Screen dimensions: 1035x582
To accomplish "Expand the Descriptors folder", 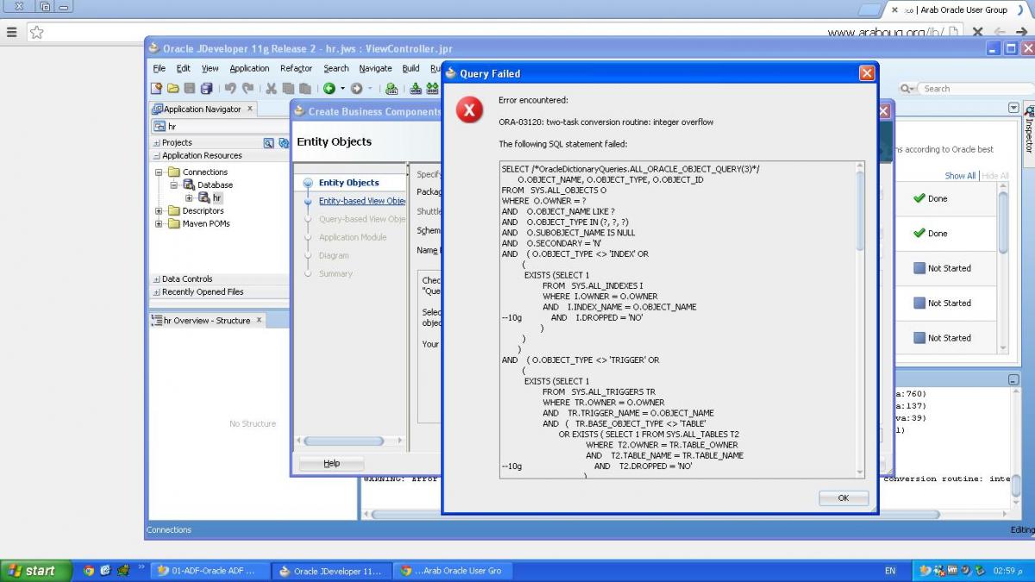I will pos(159,211).
